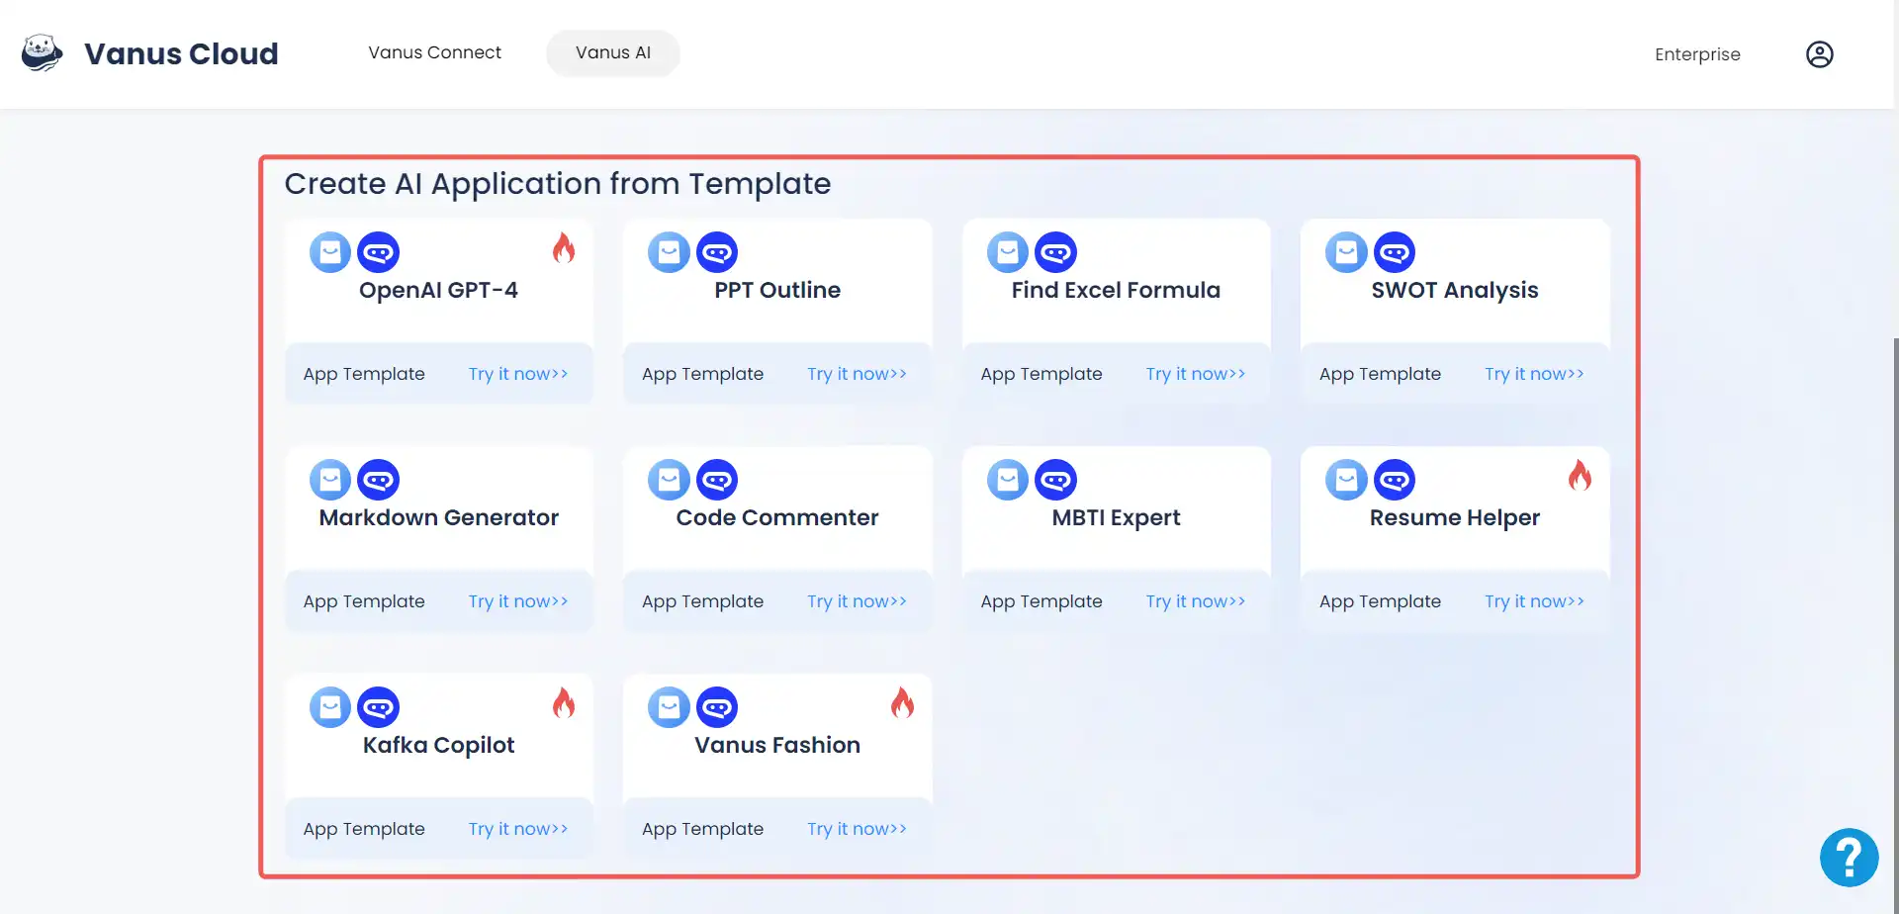Click the Create AI Application from Template heading

click(558, 184)
